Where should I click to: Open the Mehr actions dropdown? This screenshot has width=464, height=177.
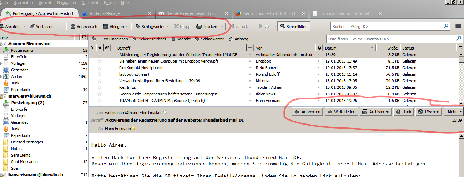(x=454, y=112)
